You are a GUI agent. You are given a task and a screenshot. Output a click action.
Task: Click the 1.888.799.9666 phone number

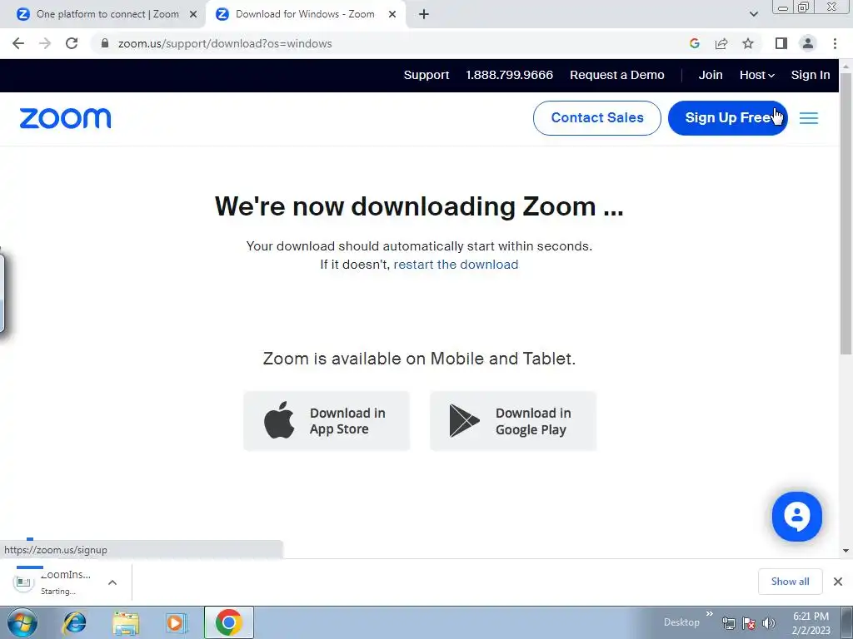509,75
